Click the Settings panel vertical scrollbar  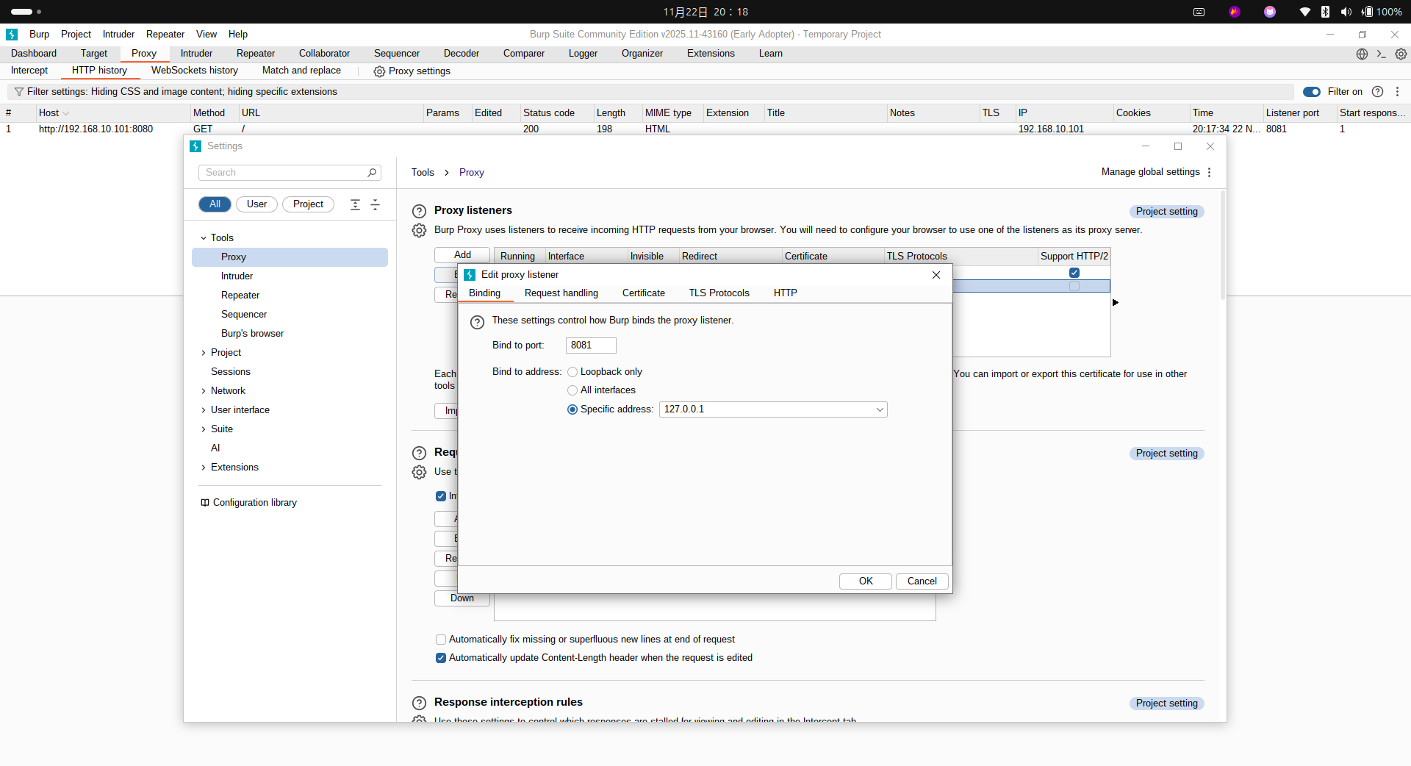click(1222, 246)
